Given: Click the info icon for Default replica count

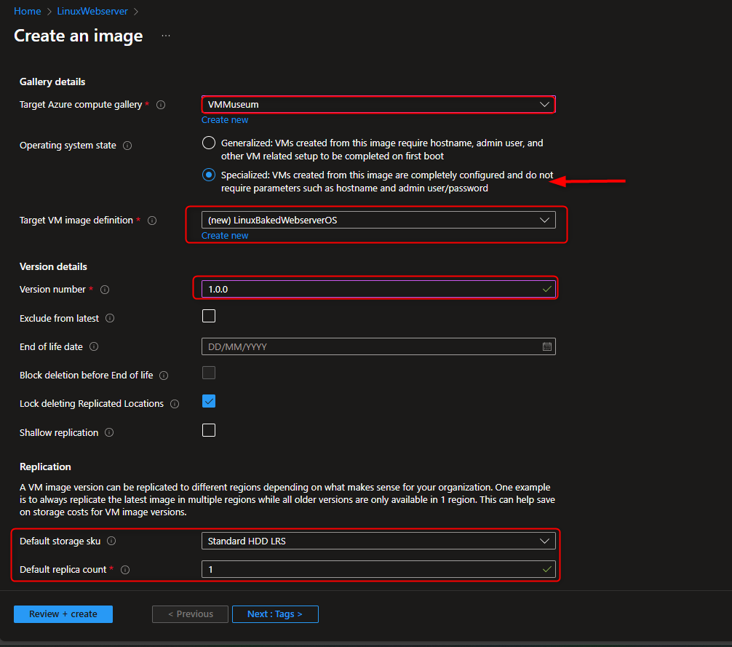Looking at the screenshot, I should tap(124, 570).
